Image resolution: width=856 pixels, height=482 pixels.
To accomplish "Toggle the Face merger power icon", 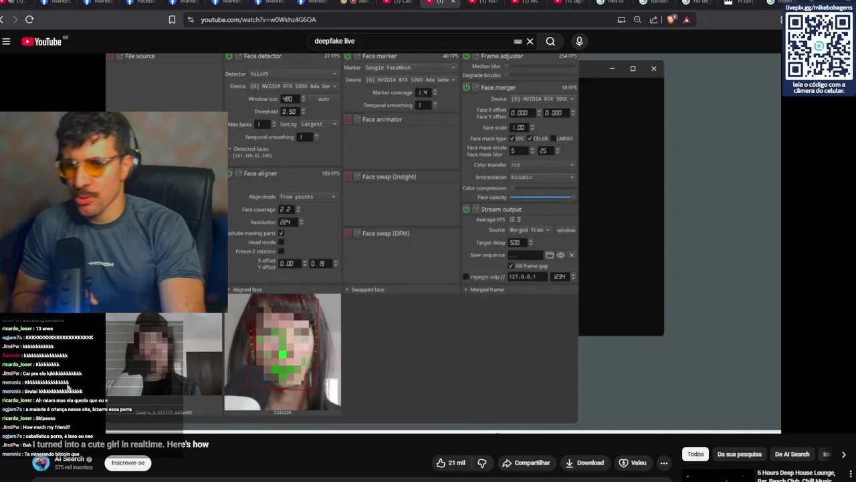I will 466,88.
